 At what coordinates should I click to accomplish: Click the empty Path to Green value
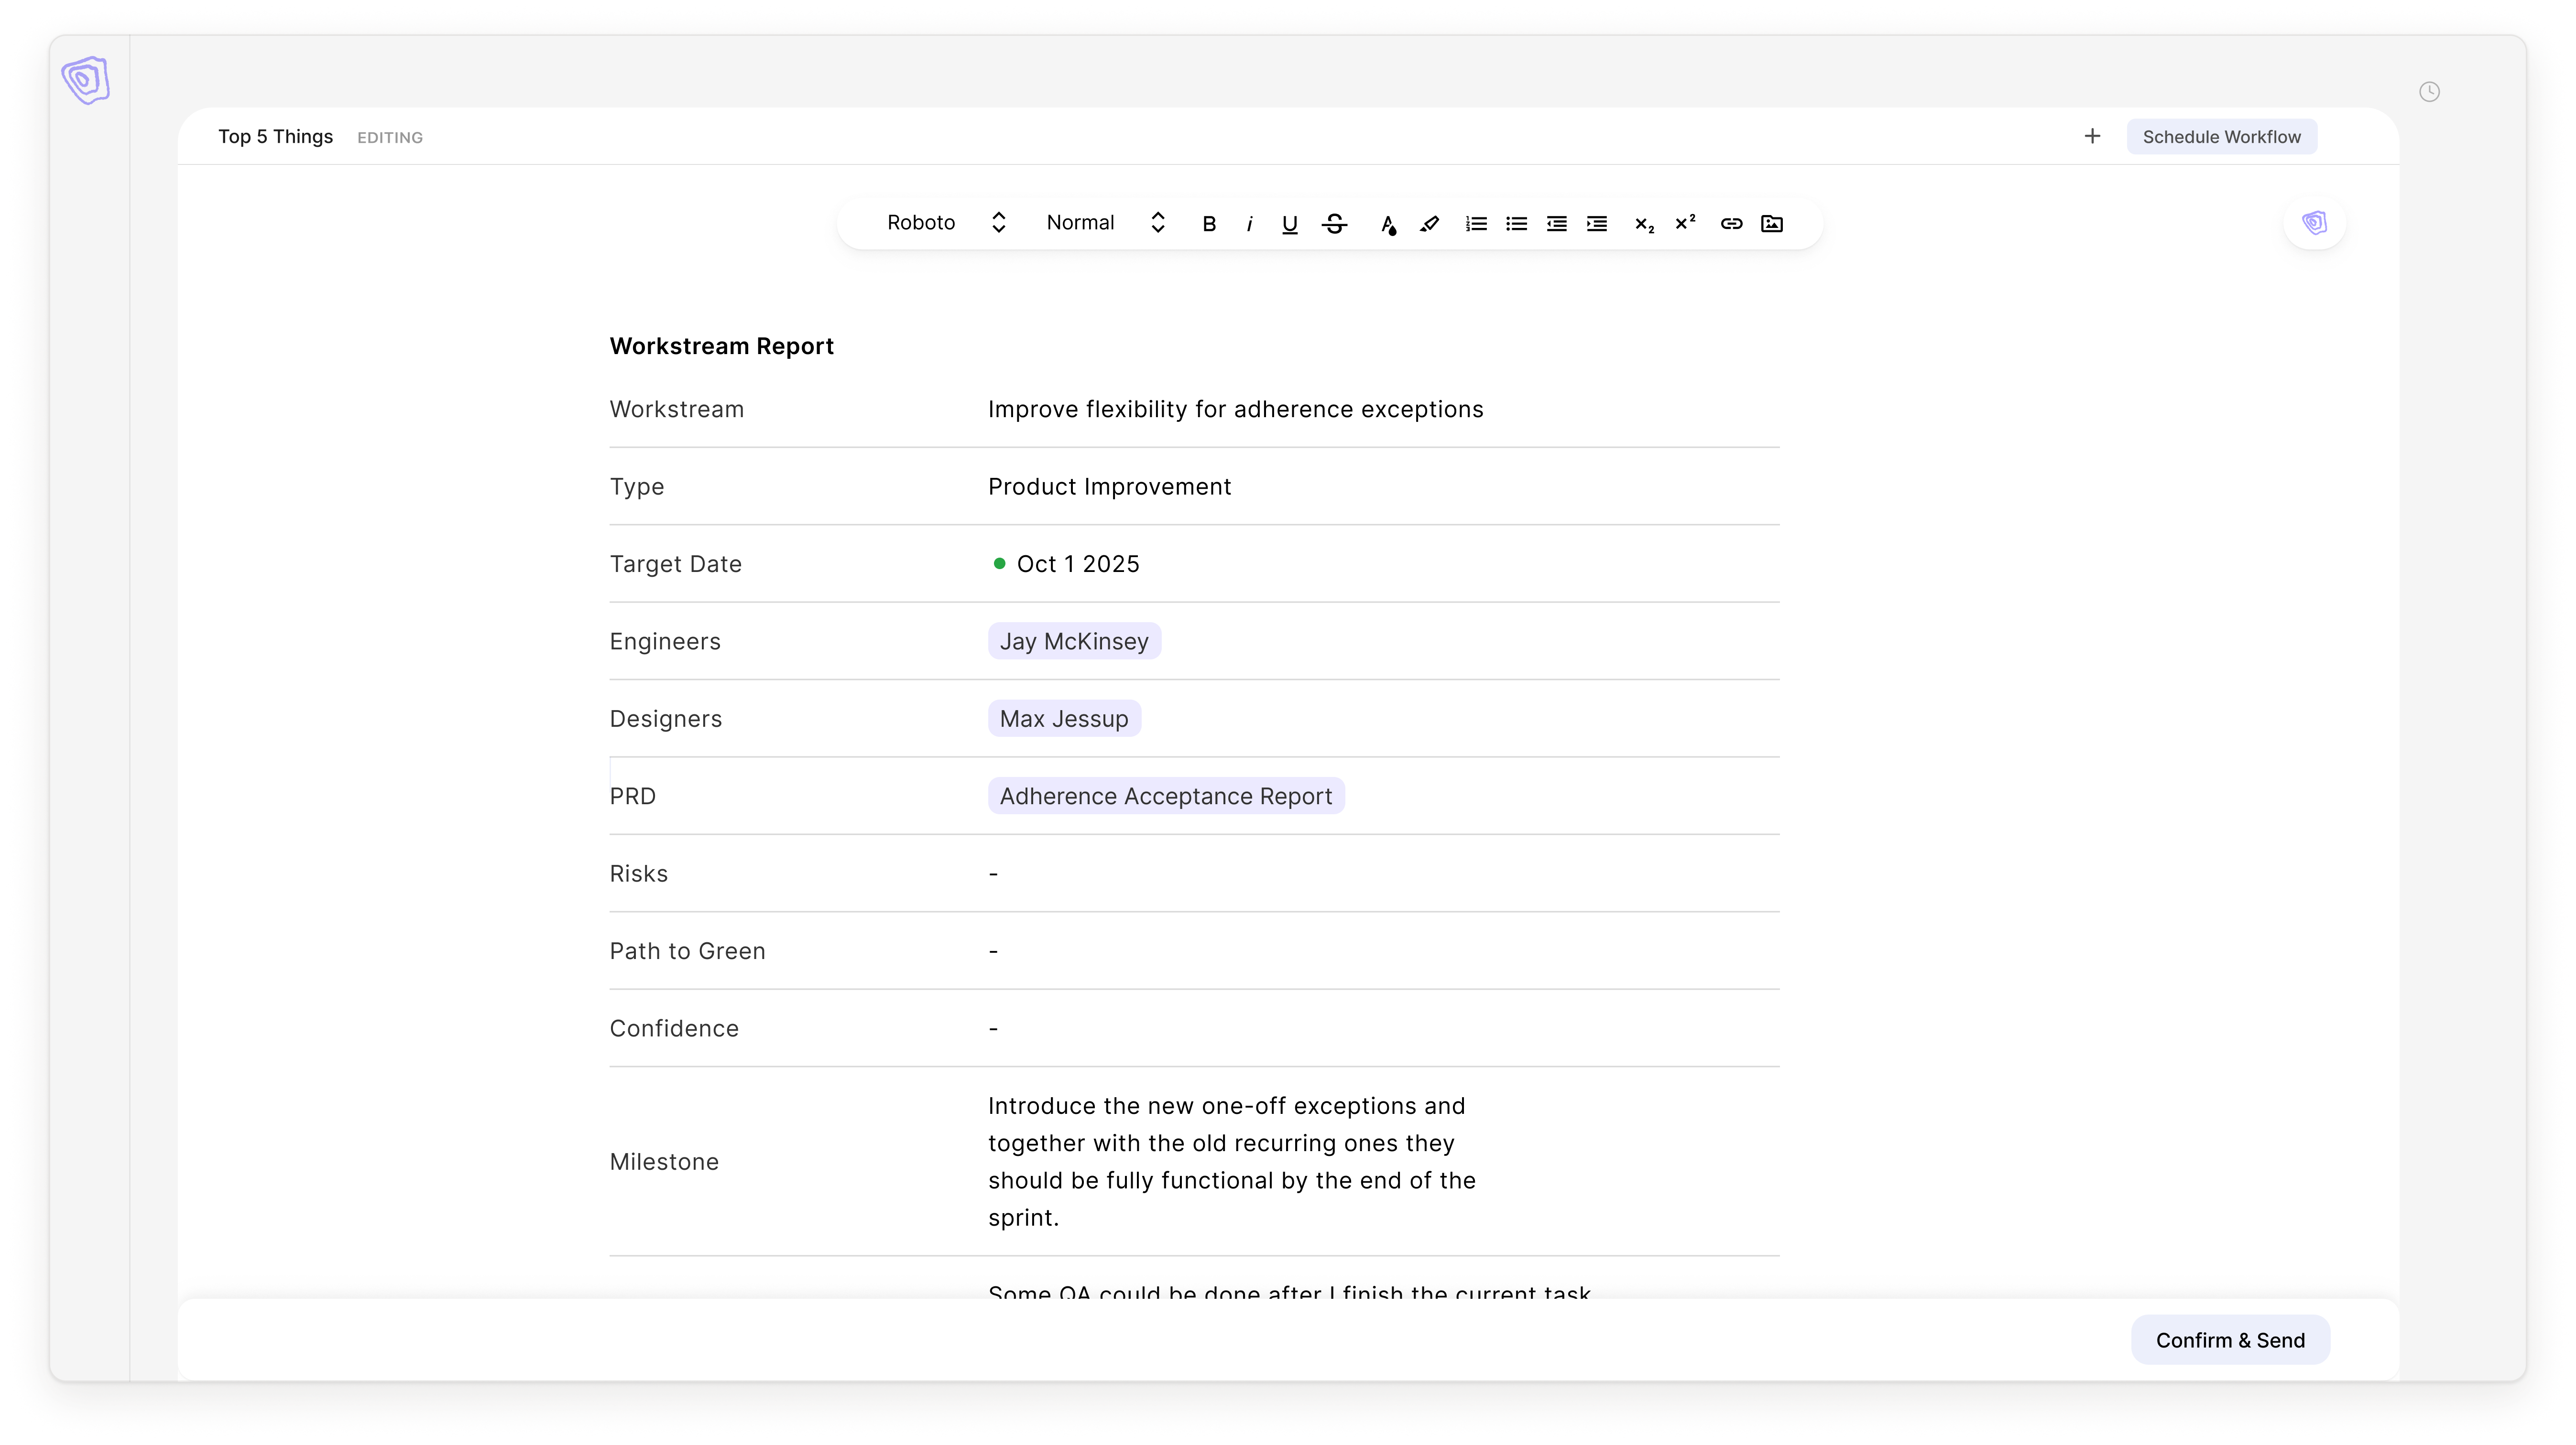coord(993,951)
